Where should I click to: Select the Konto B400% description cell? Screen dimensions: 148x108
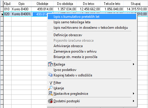pyautogui.click(x=21, y=14)
